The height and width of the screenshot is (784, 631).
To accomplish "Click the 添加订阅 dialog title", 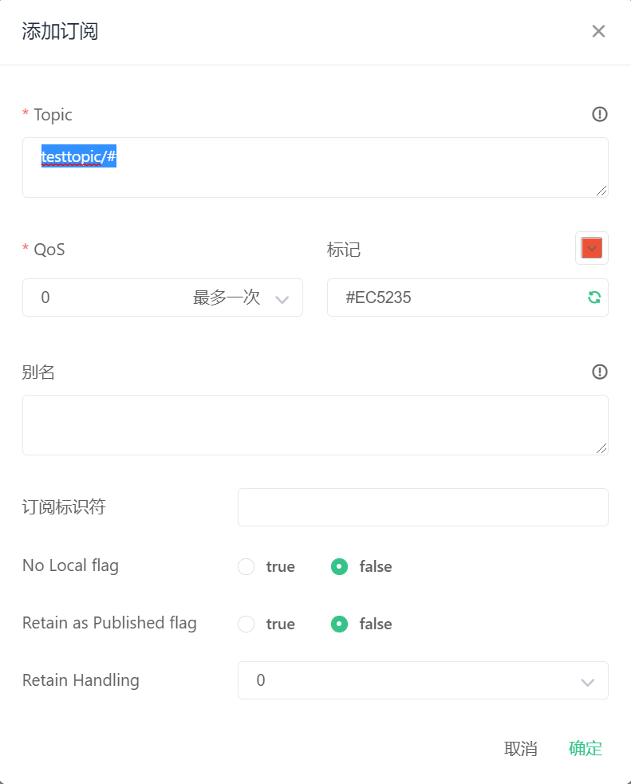I will pos(60,31).
